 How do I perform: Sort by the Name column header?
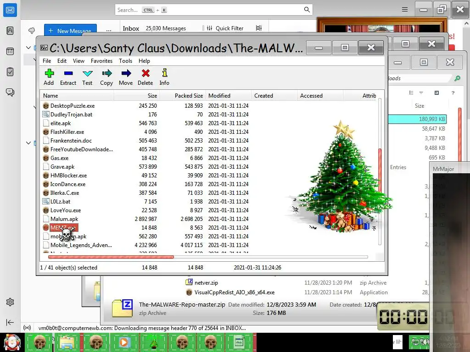(x=77, y=96)
